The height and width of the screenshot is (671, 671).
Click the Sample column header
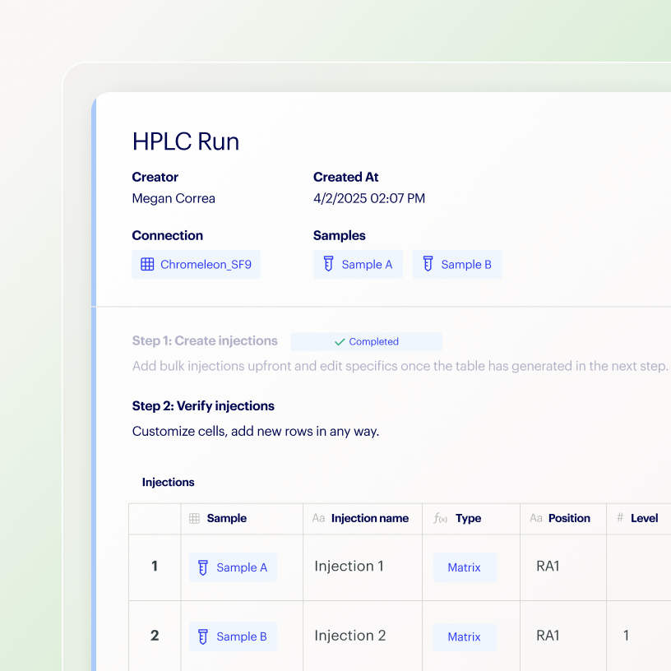(x=242, y=519)
